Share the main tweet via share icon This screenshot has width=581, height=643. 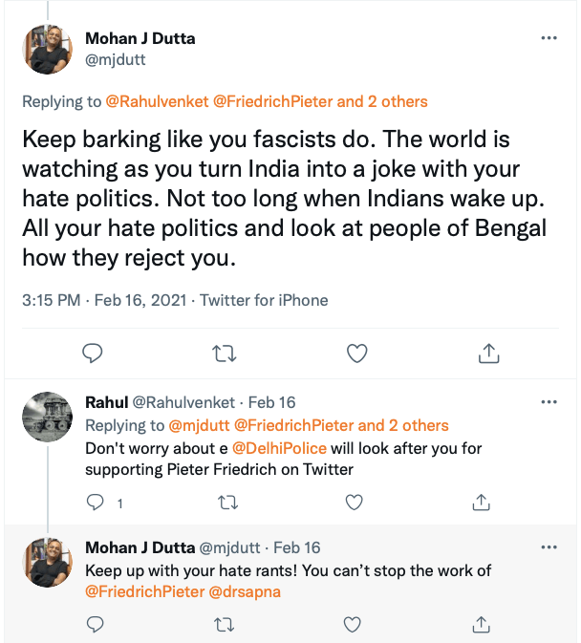coord(487,354)
